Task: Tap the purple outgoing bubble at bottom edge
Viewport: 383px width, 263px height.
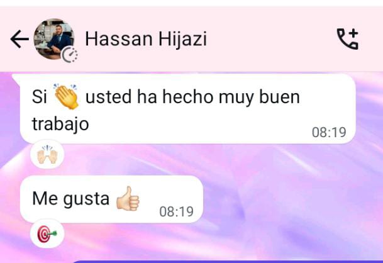Action: 227,262
